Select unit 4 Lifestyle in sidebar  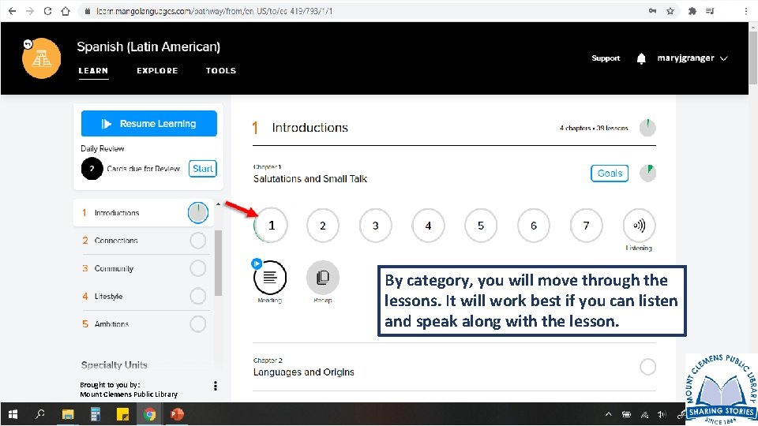[x=144, y=296]
